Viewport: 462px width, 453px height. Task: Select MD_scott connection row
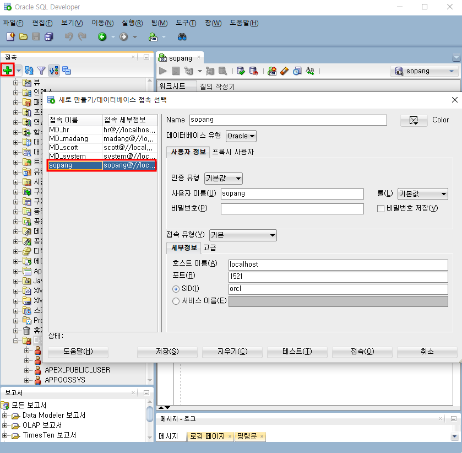(102, 148)
